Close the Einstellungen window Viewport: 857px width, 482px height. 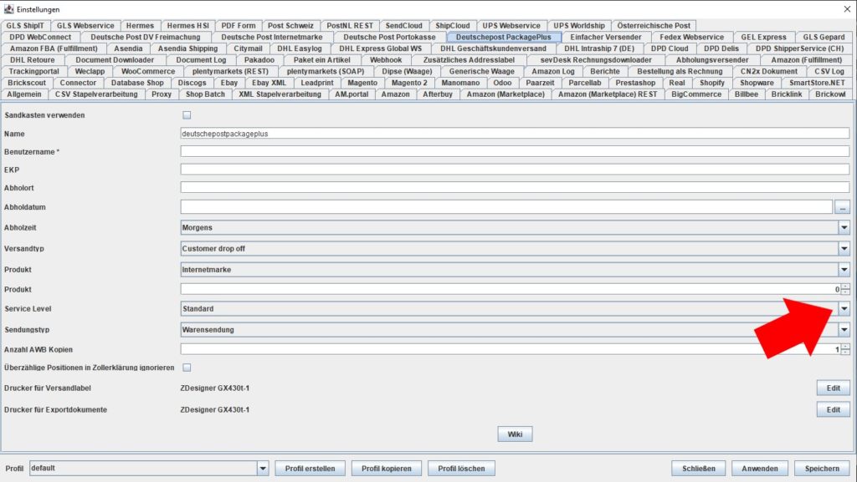click(847, 9)
